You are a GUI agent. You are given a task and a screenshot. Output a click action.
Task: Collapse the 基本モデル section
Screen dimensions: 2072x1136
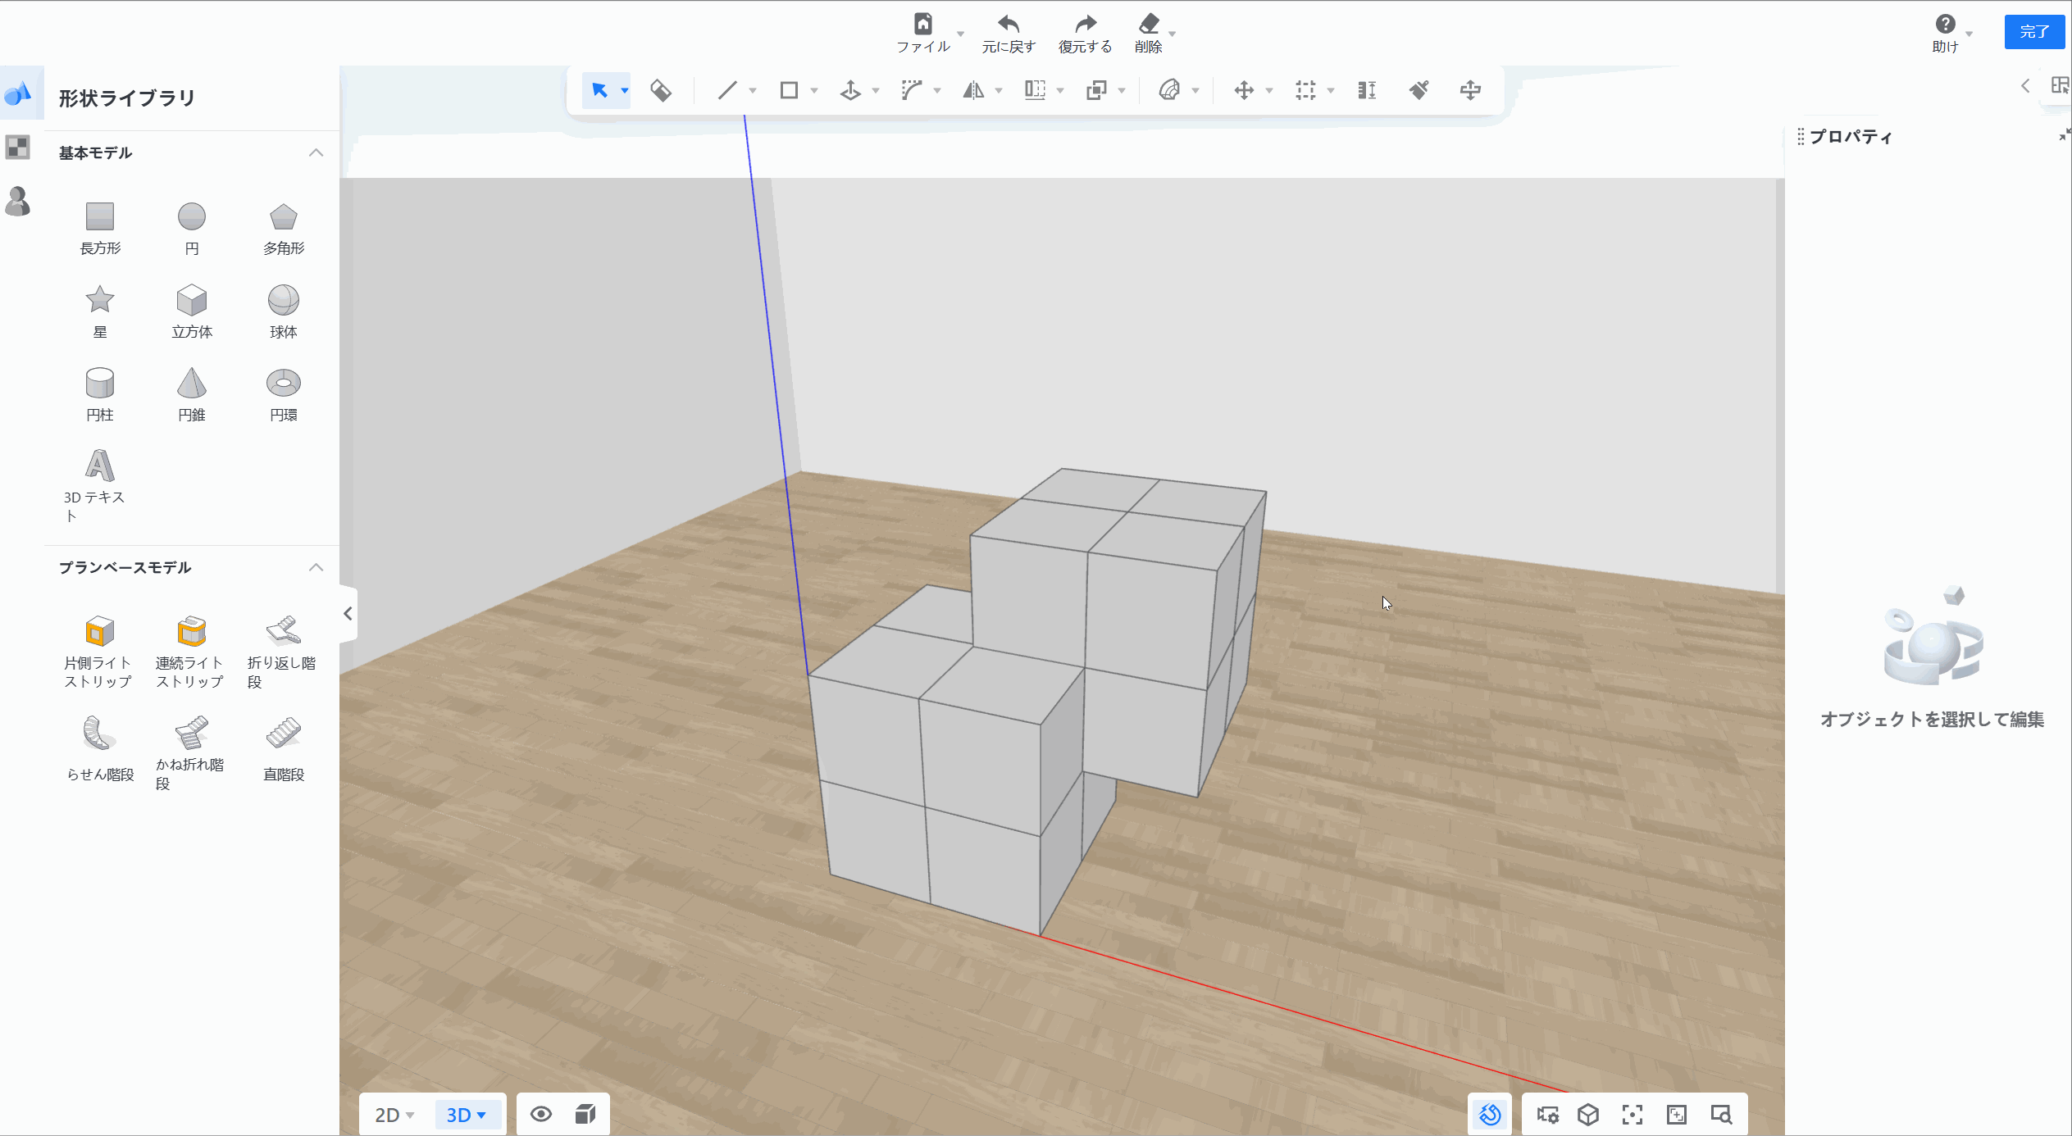(x=316, y=153)
